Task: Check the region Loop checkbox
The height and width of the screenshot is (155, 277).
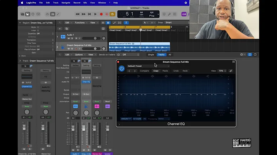Action: pyautogui.click(x=38, y=30)
